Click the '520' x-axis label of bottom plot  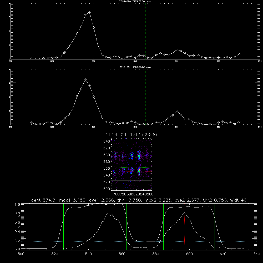55,254
